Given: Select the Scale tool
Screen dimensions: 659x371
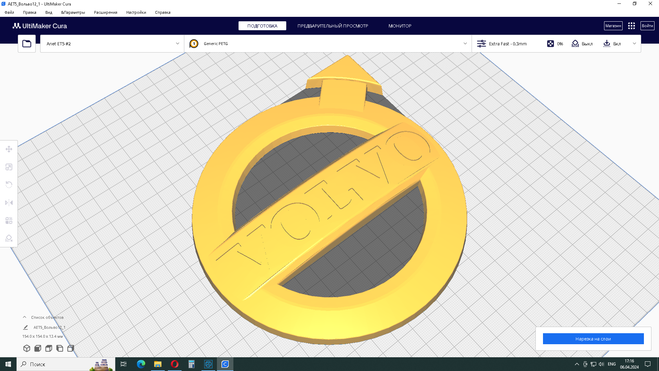Looking at the screenshot, I should pos(9,167).
